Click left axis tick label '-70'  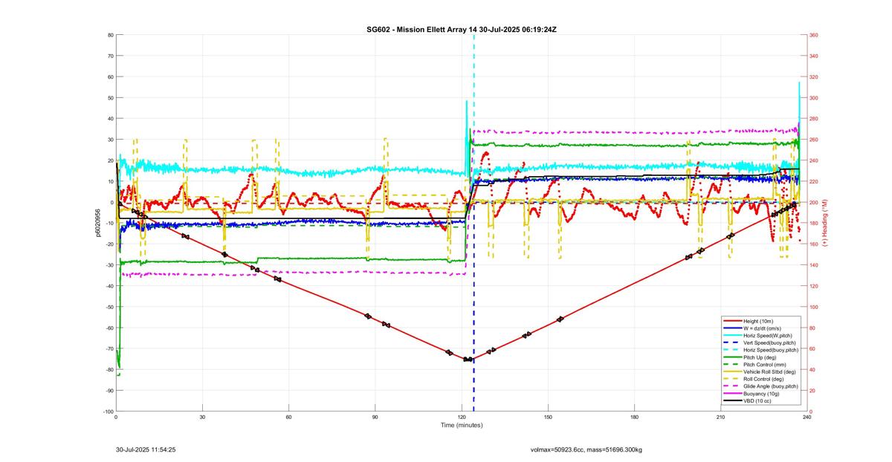click(x=109, y=348)
